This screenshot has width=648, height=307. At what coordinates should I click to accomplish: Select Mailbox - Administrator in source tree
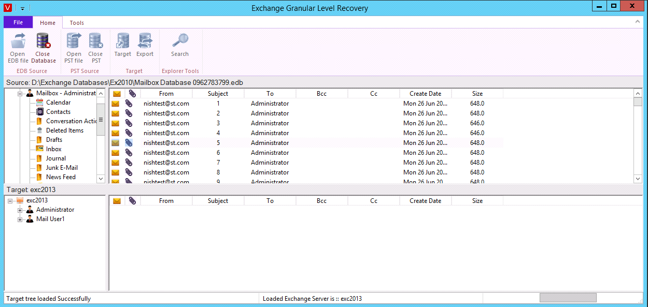(66, 93)
